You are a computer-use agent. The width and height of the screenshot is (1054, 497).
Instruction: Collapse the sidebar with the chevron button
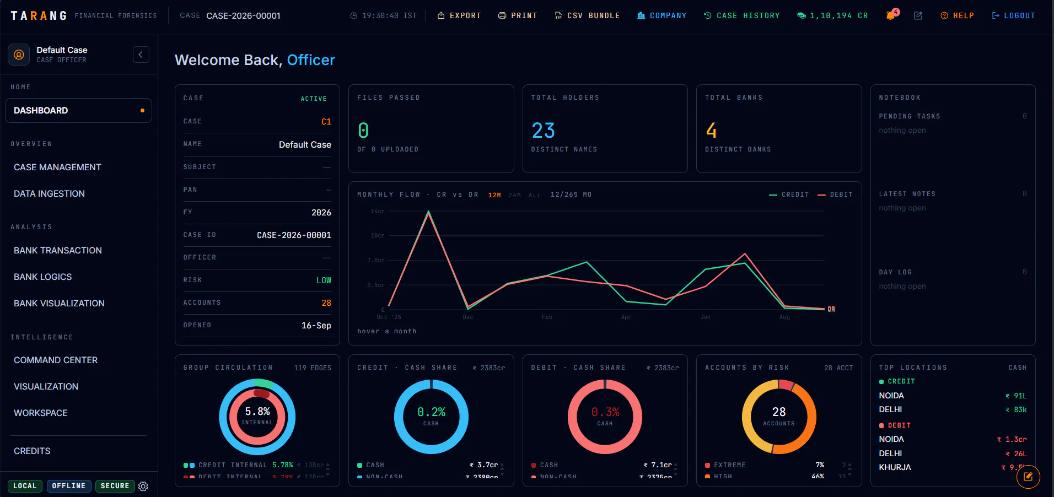(141, 55)
